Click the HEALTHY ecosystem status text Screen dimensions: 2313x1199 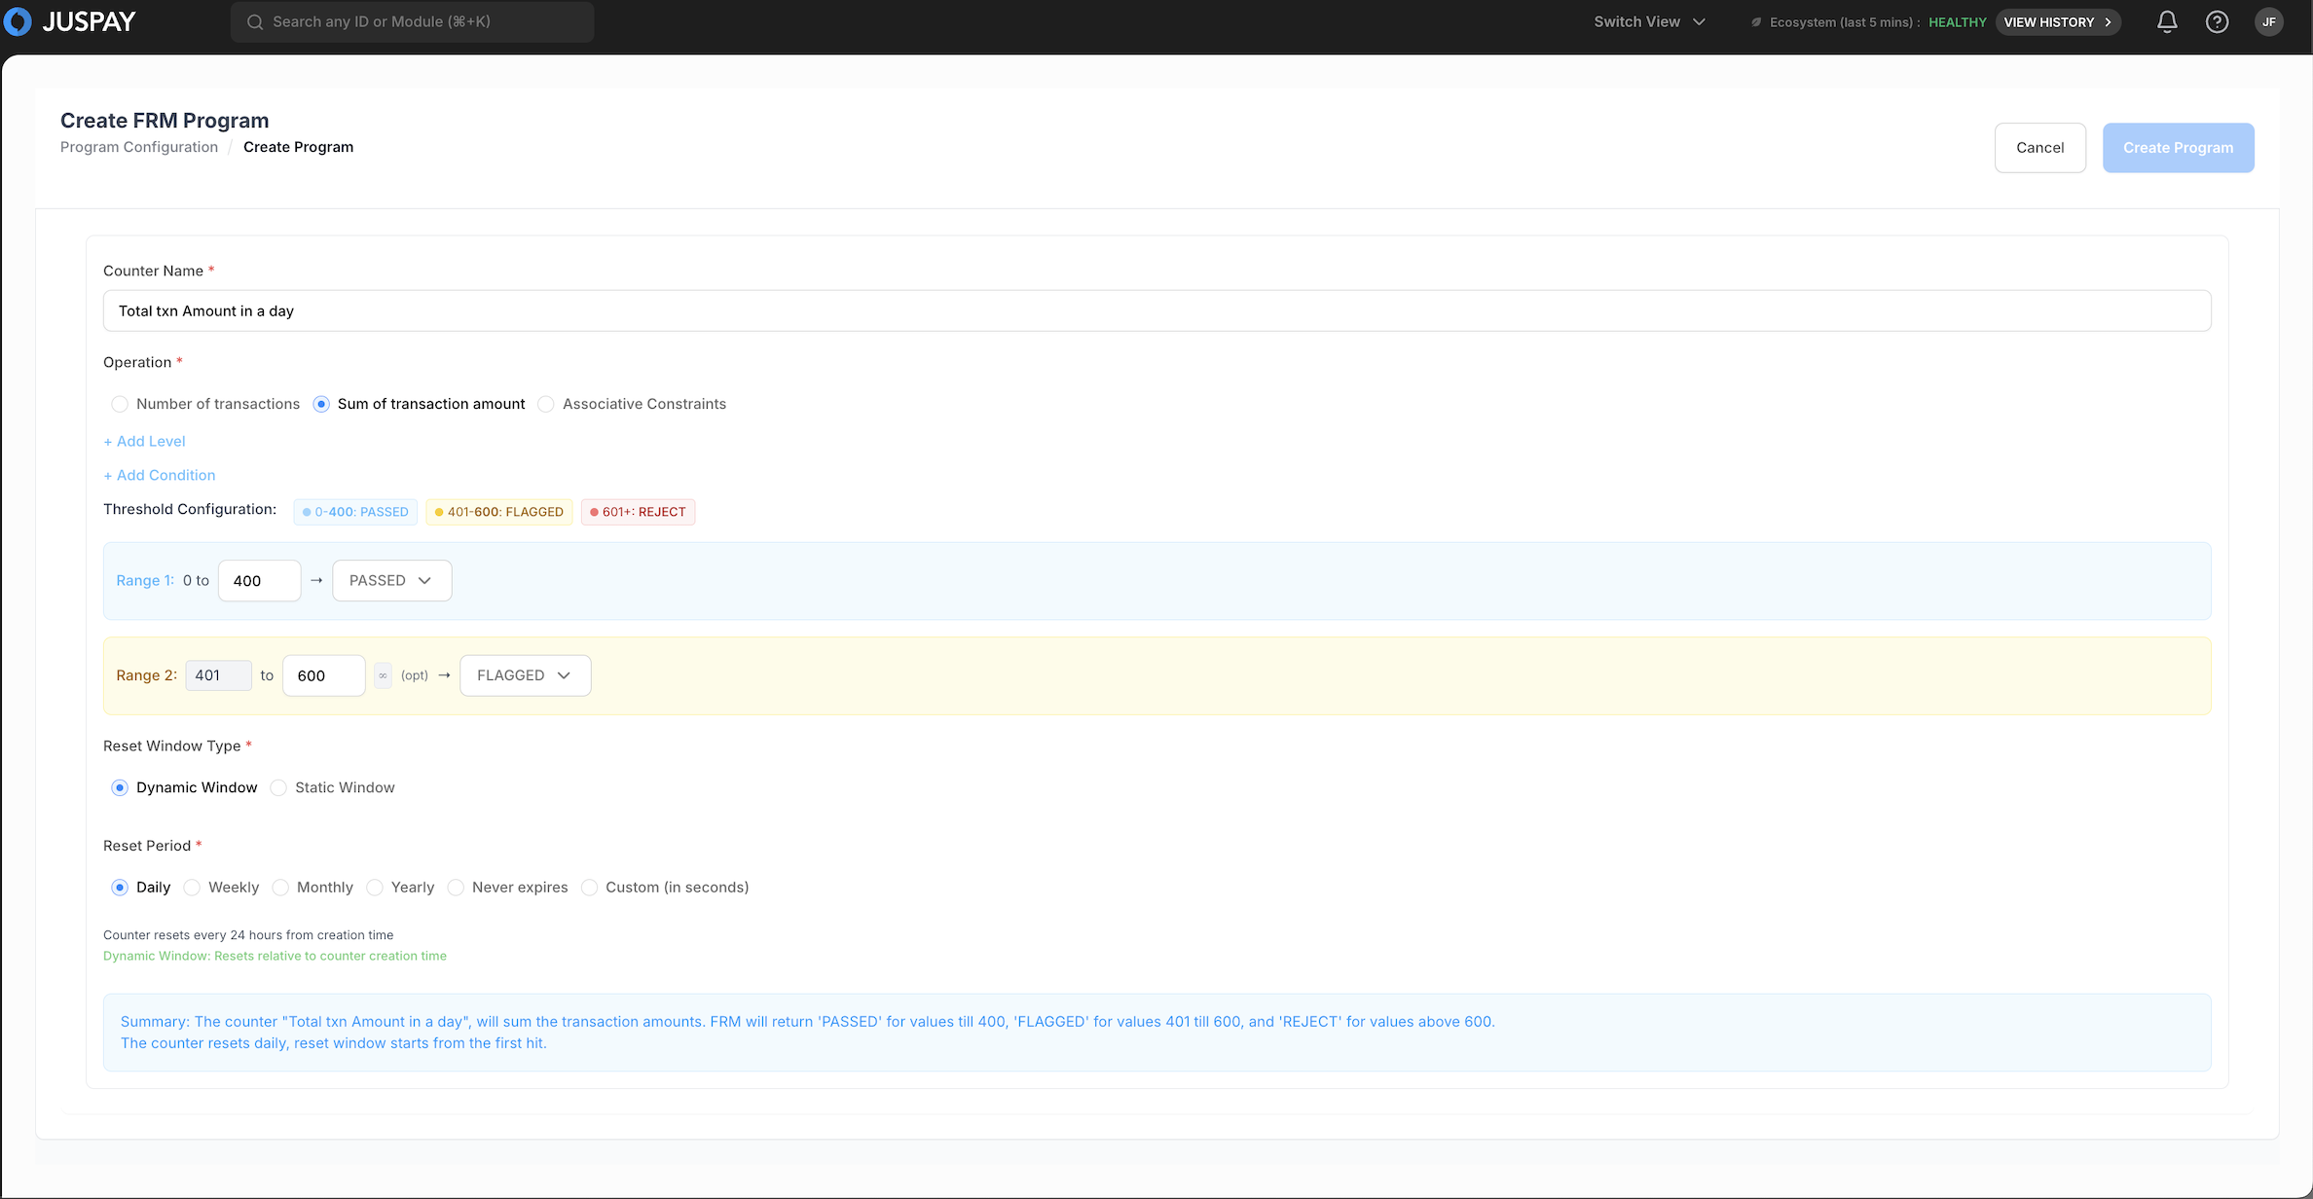point(1958,22)
